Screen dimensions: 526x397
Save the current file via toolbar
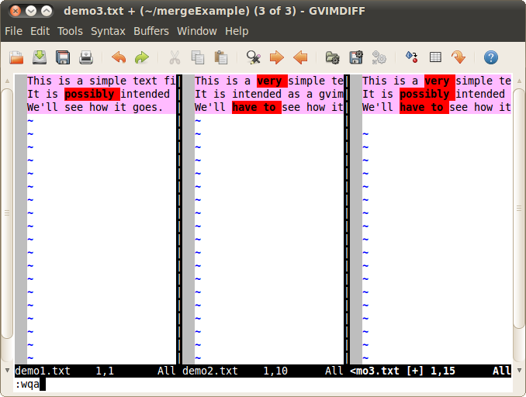tap(40, 57)
